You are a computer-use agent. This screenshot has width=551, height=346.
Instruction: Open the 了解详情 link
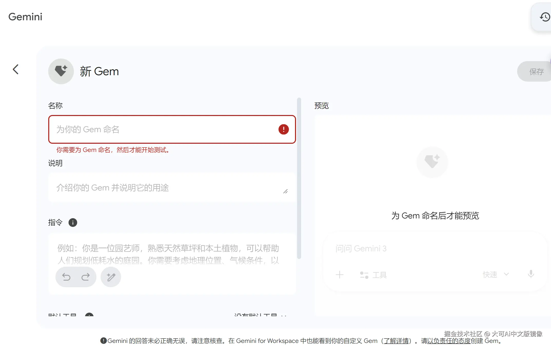(x=396, y=341)
